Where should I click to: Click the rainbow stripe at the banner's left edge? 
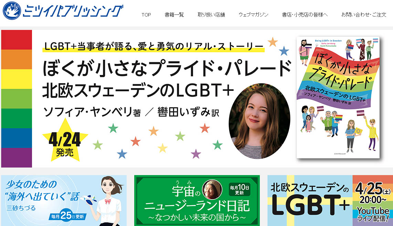[x=17, y=99]
